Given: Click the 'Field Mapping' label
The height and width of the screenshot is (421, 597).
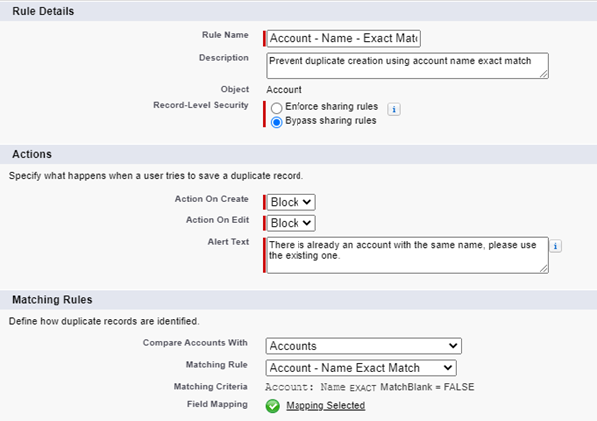Looking at the screenshot, I should [x=217, y=404].
